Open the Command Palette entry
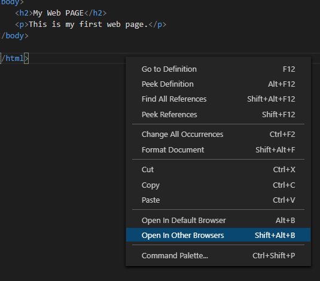The image size is (320, 281). click(x=218, y=255)
